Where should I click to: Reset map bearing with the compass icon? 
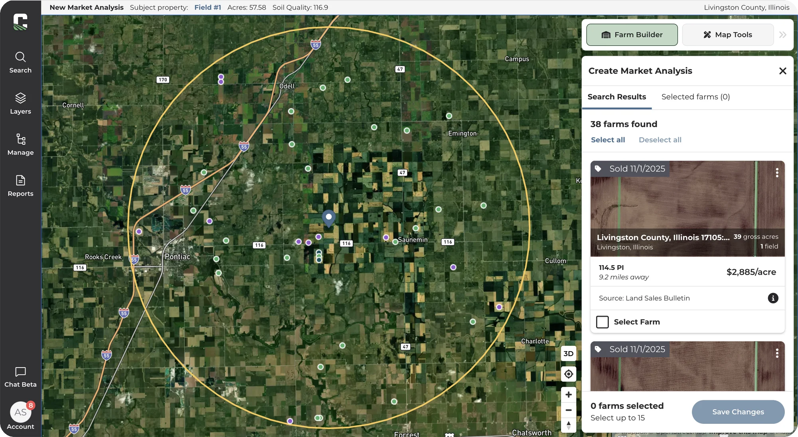569,425
